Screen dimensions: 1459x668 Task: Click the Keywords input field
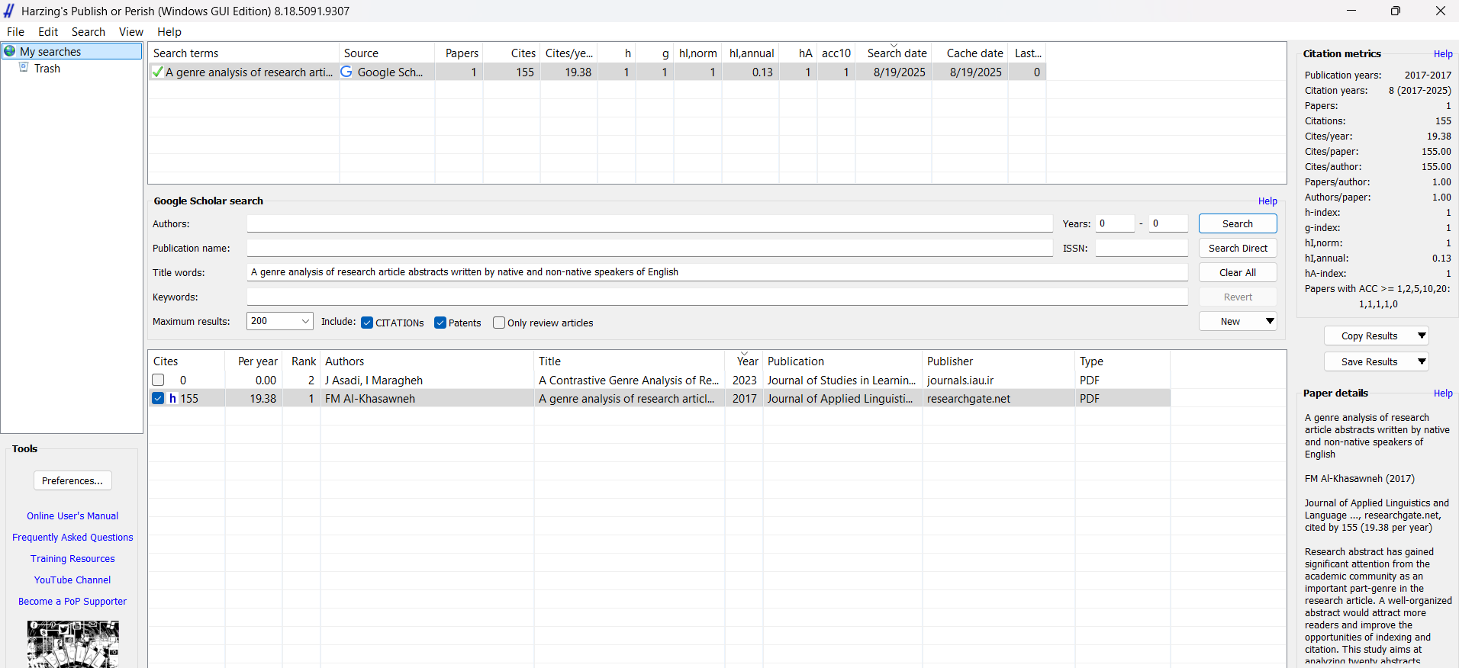coord(717,297)
